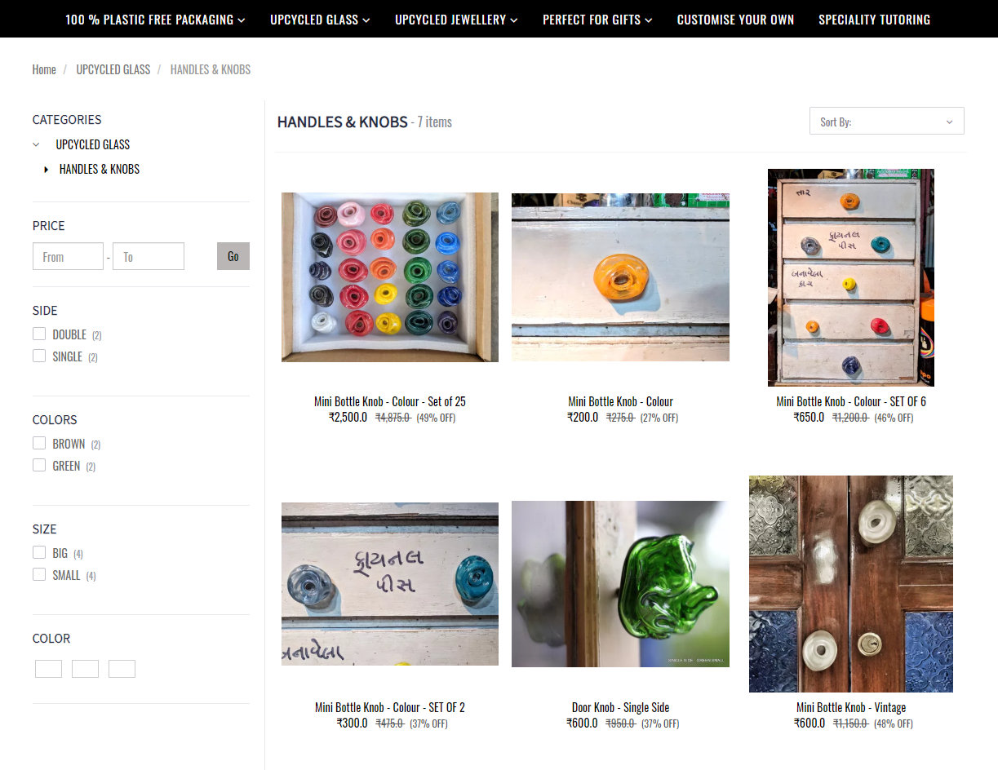Check the GREEN colors filter
This screenshot has height=770, width=998.
pyautogui.click(x=39, y=465)
